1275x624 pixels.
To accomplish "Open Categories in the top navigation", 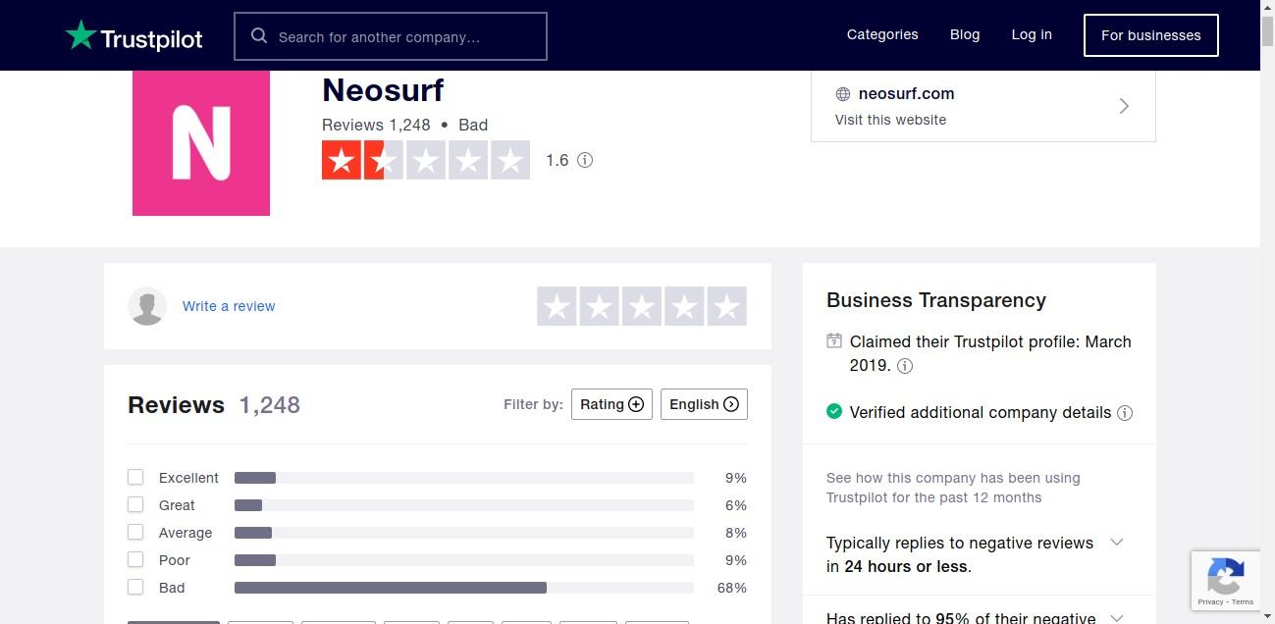I will [882, 34].
